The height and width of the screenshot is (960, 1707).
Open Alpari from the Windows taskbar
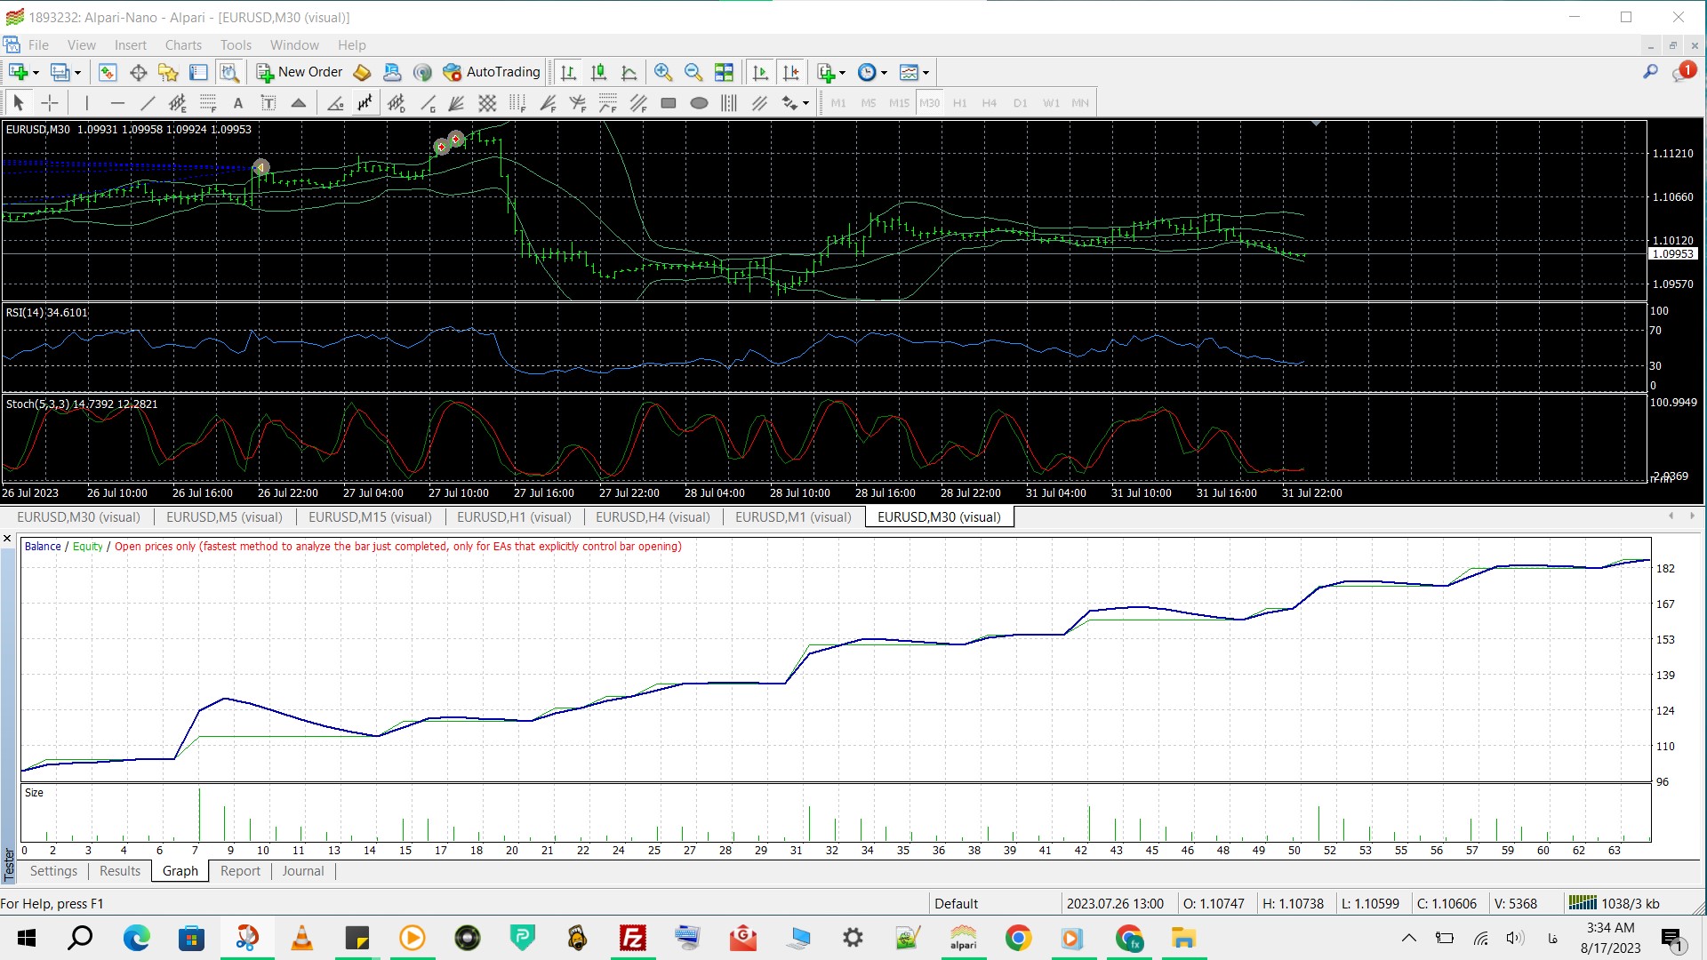click(x=963, y=938)
